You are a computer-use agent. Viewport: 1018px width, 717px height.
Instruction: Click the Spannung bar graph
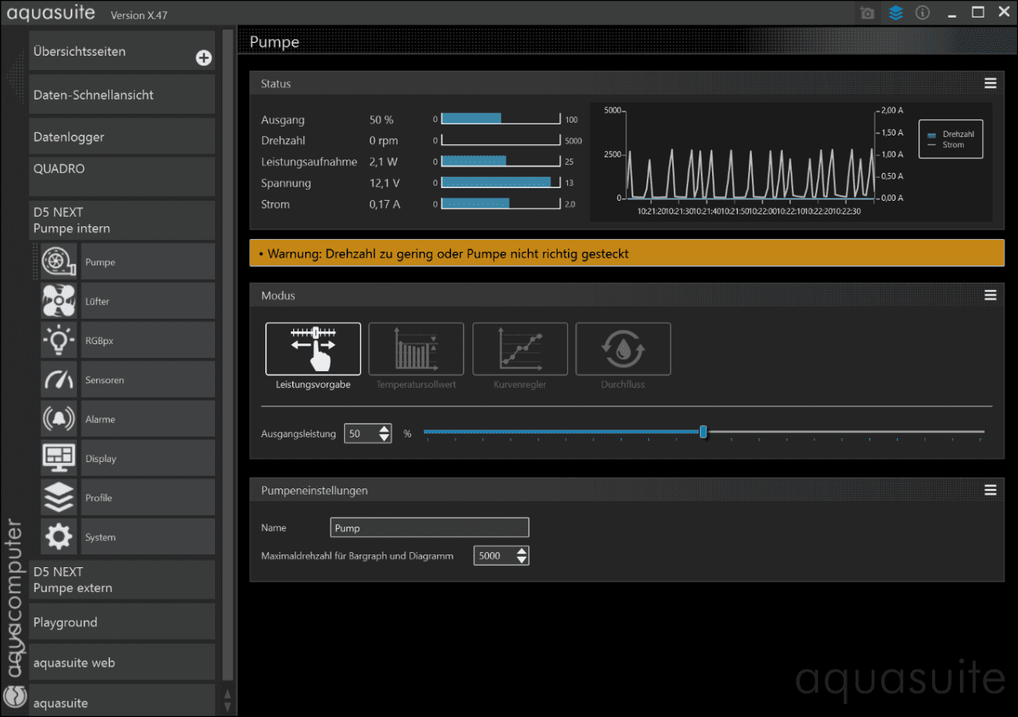(501, 182)
